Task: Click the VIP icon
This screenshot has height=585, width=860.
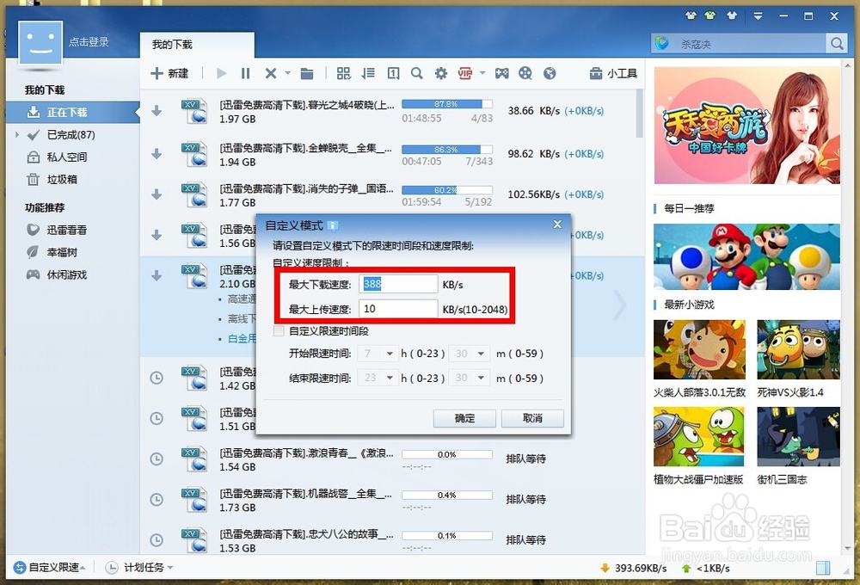Action: (465, 73)
